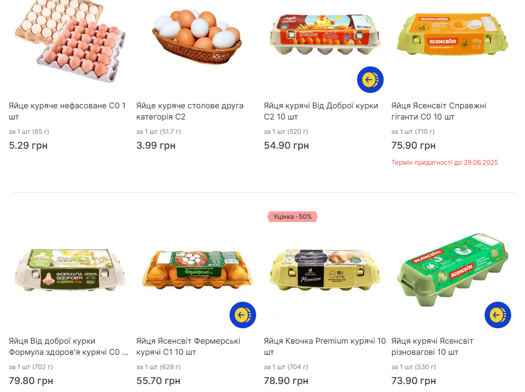Click the за 1 шт (65 г) weight text
This screenshot has height=392, width=525.
tap(30, 131)
